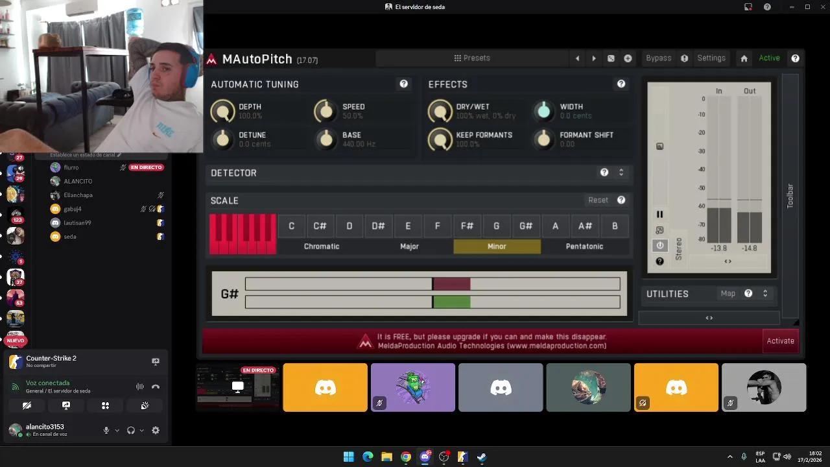Select the Minor scale preset
830x467 pixels.
tap(497, 246)
